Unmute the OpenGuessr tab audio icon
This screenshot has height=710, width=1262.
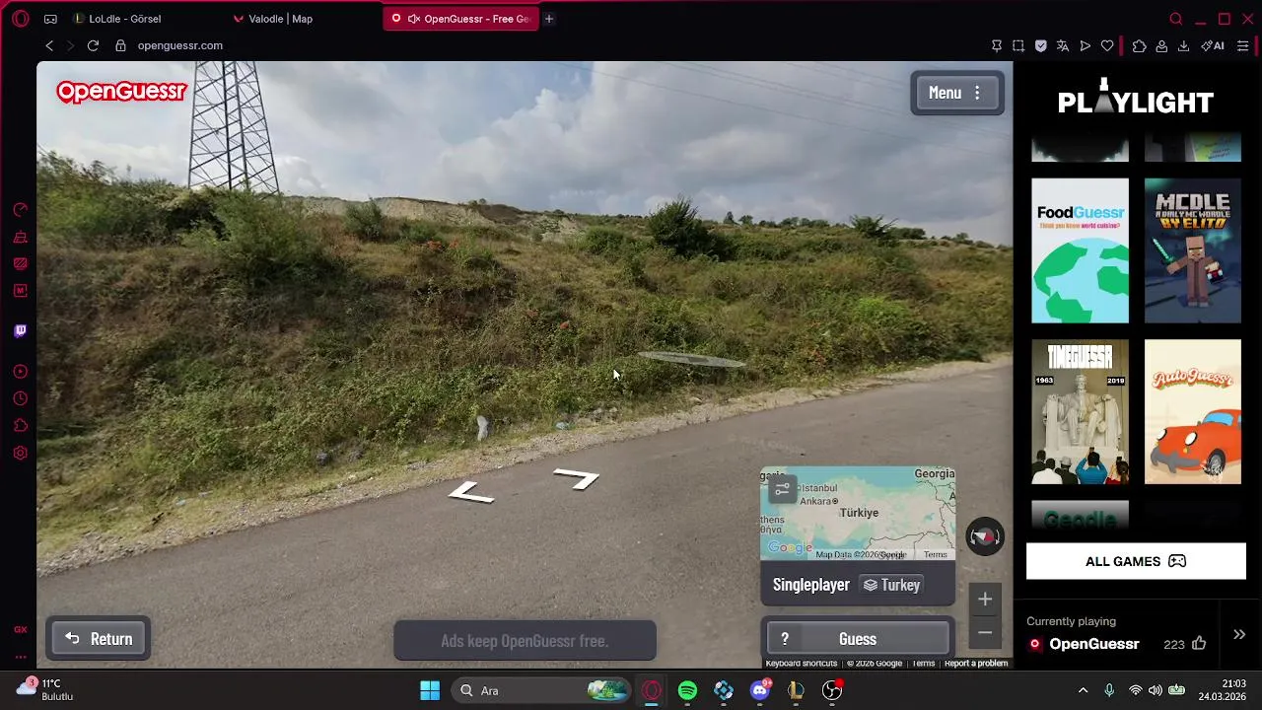point(414,19)
